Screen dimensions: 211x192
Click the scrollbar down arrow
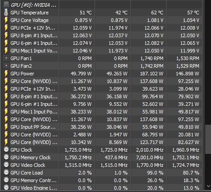click(x=208, y=186)
